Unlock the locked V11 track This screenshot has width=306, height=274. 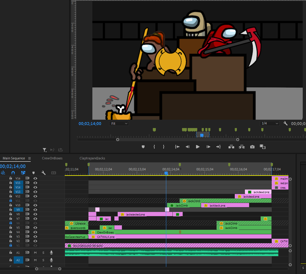pyautogui.click(x=11, y=201)
